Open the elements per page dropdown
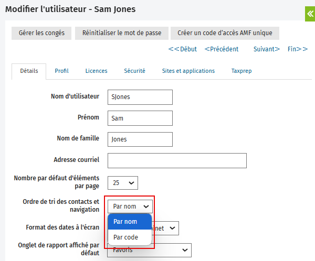315x261 pixels. (123, 182)
